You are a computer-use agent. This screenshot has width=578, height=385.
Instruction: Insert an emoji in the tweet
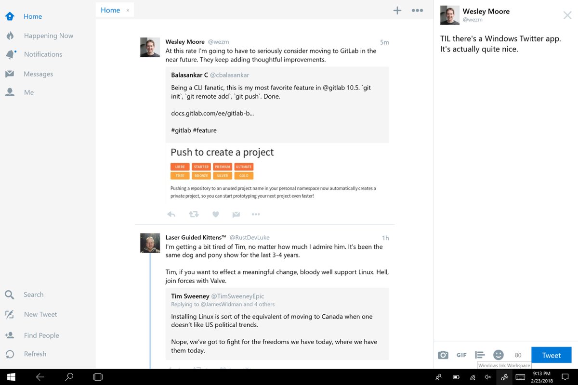point(499,355)
